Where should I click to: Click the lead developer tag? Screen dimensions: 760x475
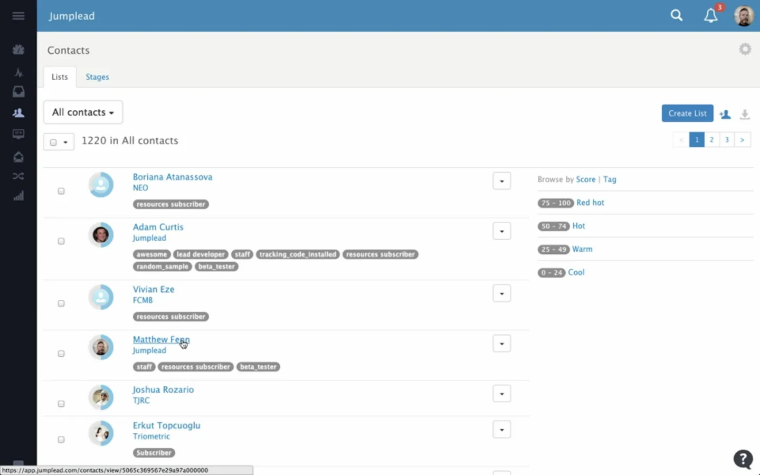pos(201,254)
